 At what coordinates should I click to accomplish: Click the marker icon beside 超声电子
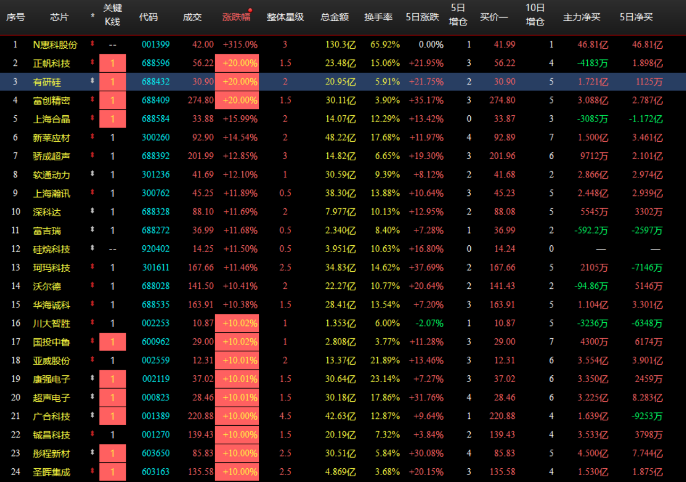[92, 397]
